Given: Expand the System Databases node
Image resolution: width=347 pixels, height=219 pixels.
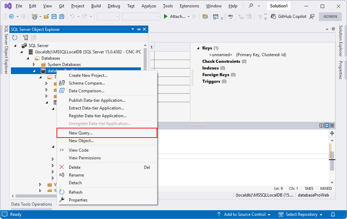Looking at the screenshot, I should click(x=34, y=65).
